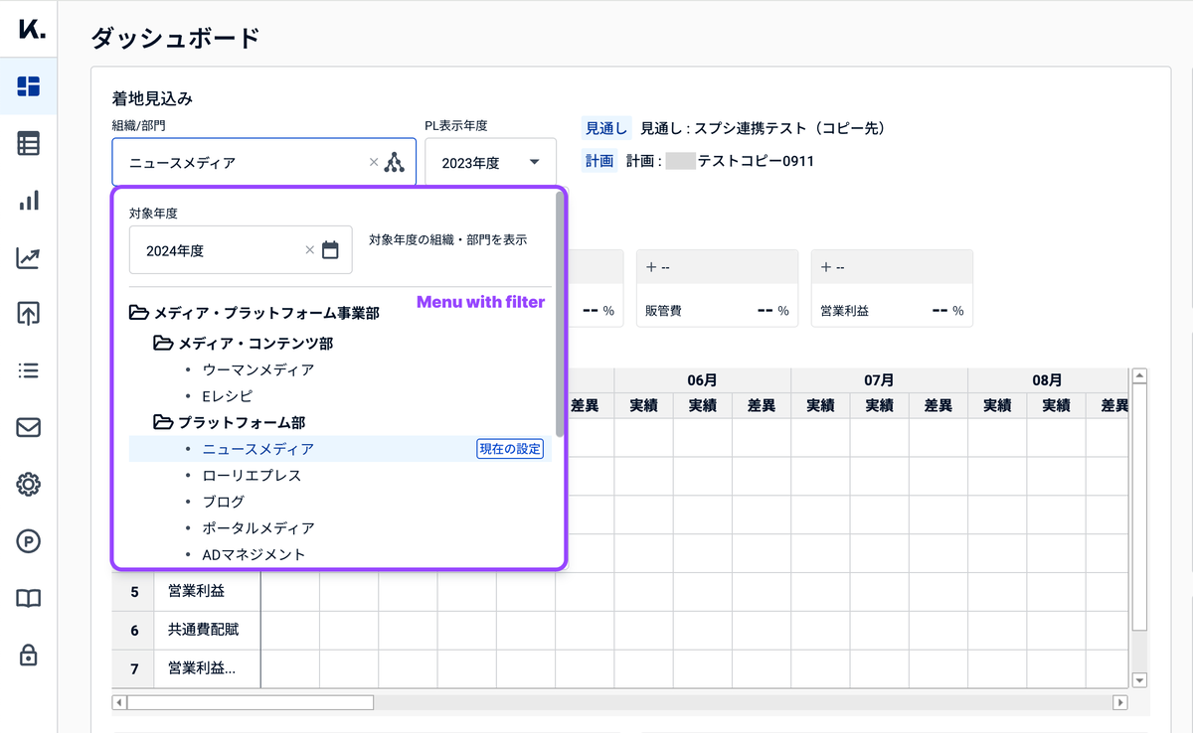Click the horizontal scroll right arrow

[1120, 702]
